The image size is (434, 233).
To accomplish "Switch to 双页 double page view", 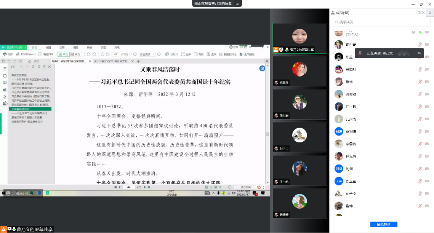I will pos(75,54).
